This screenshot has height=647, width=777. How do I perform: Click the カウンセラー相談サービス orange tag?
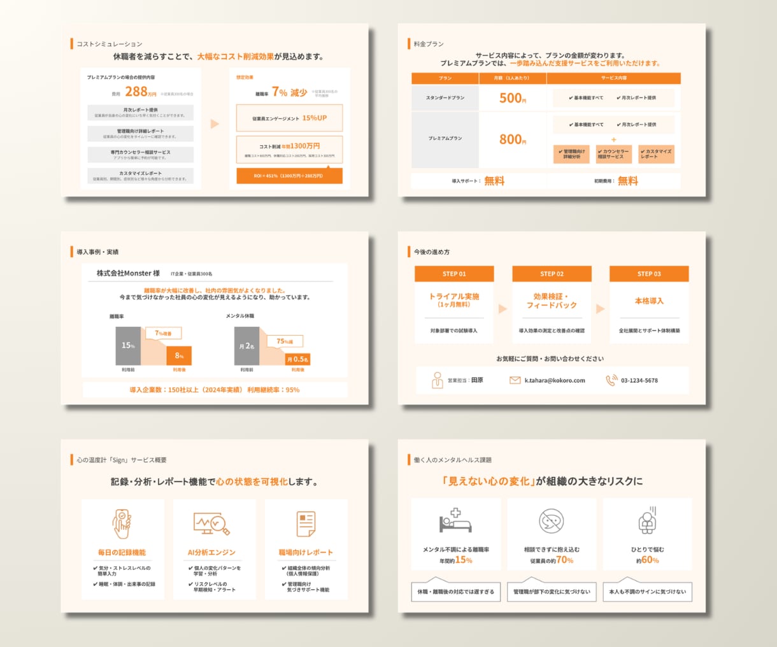[614, 154]
